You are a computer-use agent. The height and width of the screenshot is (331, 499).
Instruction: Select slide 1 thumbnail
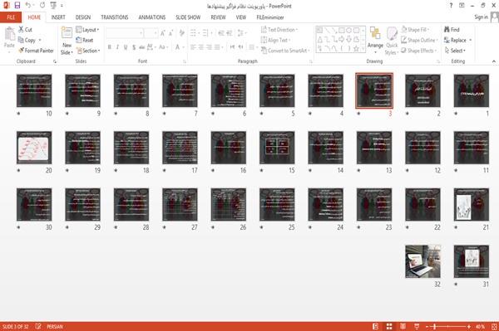point(472,90)
